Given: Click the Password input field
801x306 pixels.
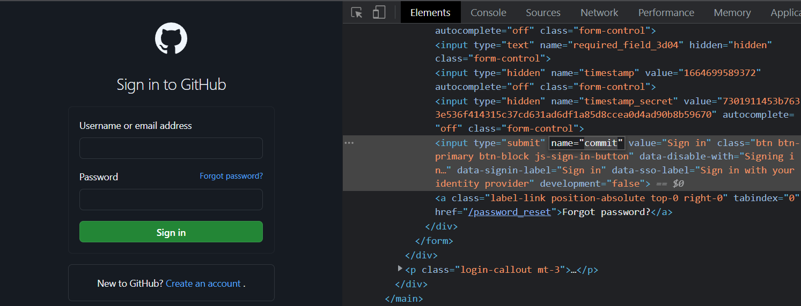Looking at the screenshot, I should [x=171, y=200].
